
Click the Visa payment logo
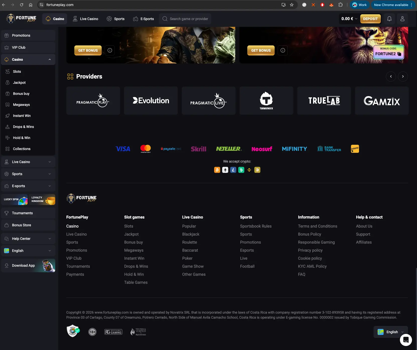pyautogui.click(x=123, y=149)
